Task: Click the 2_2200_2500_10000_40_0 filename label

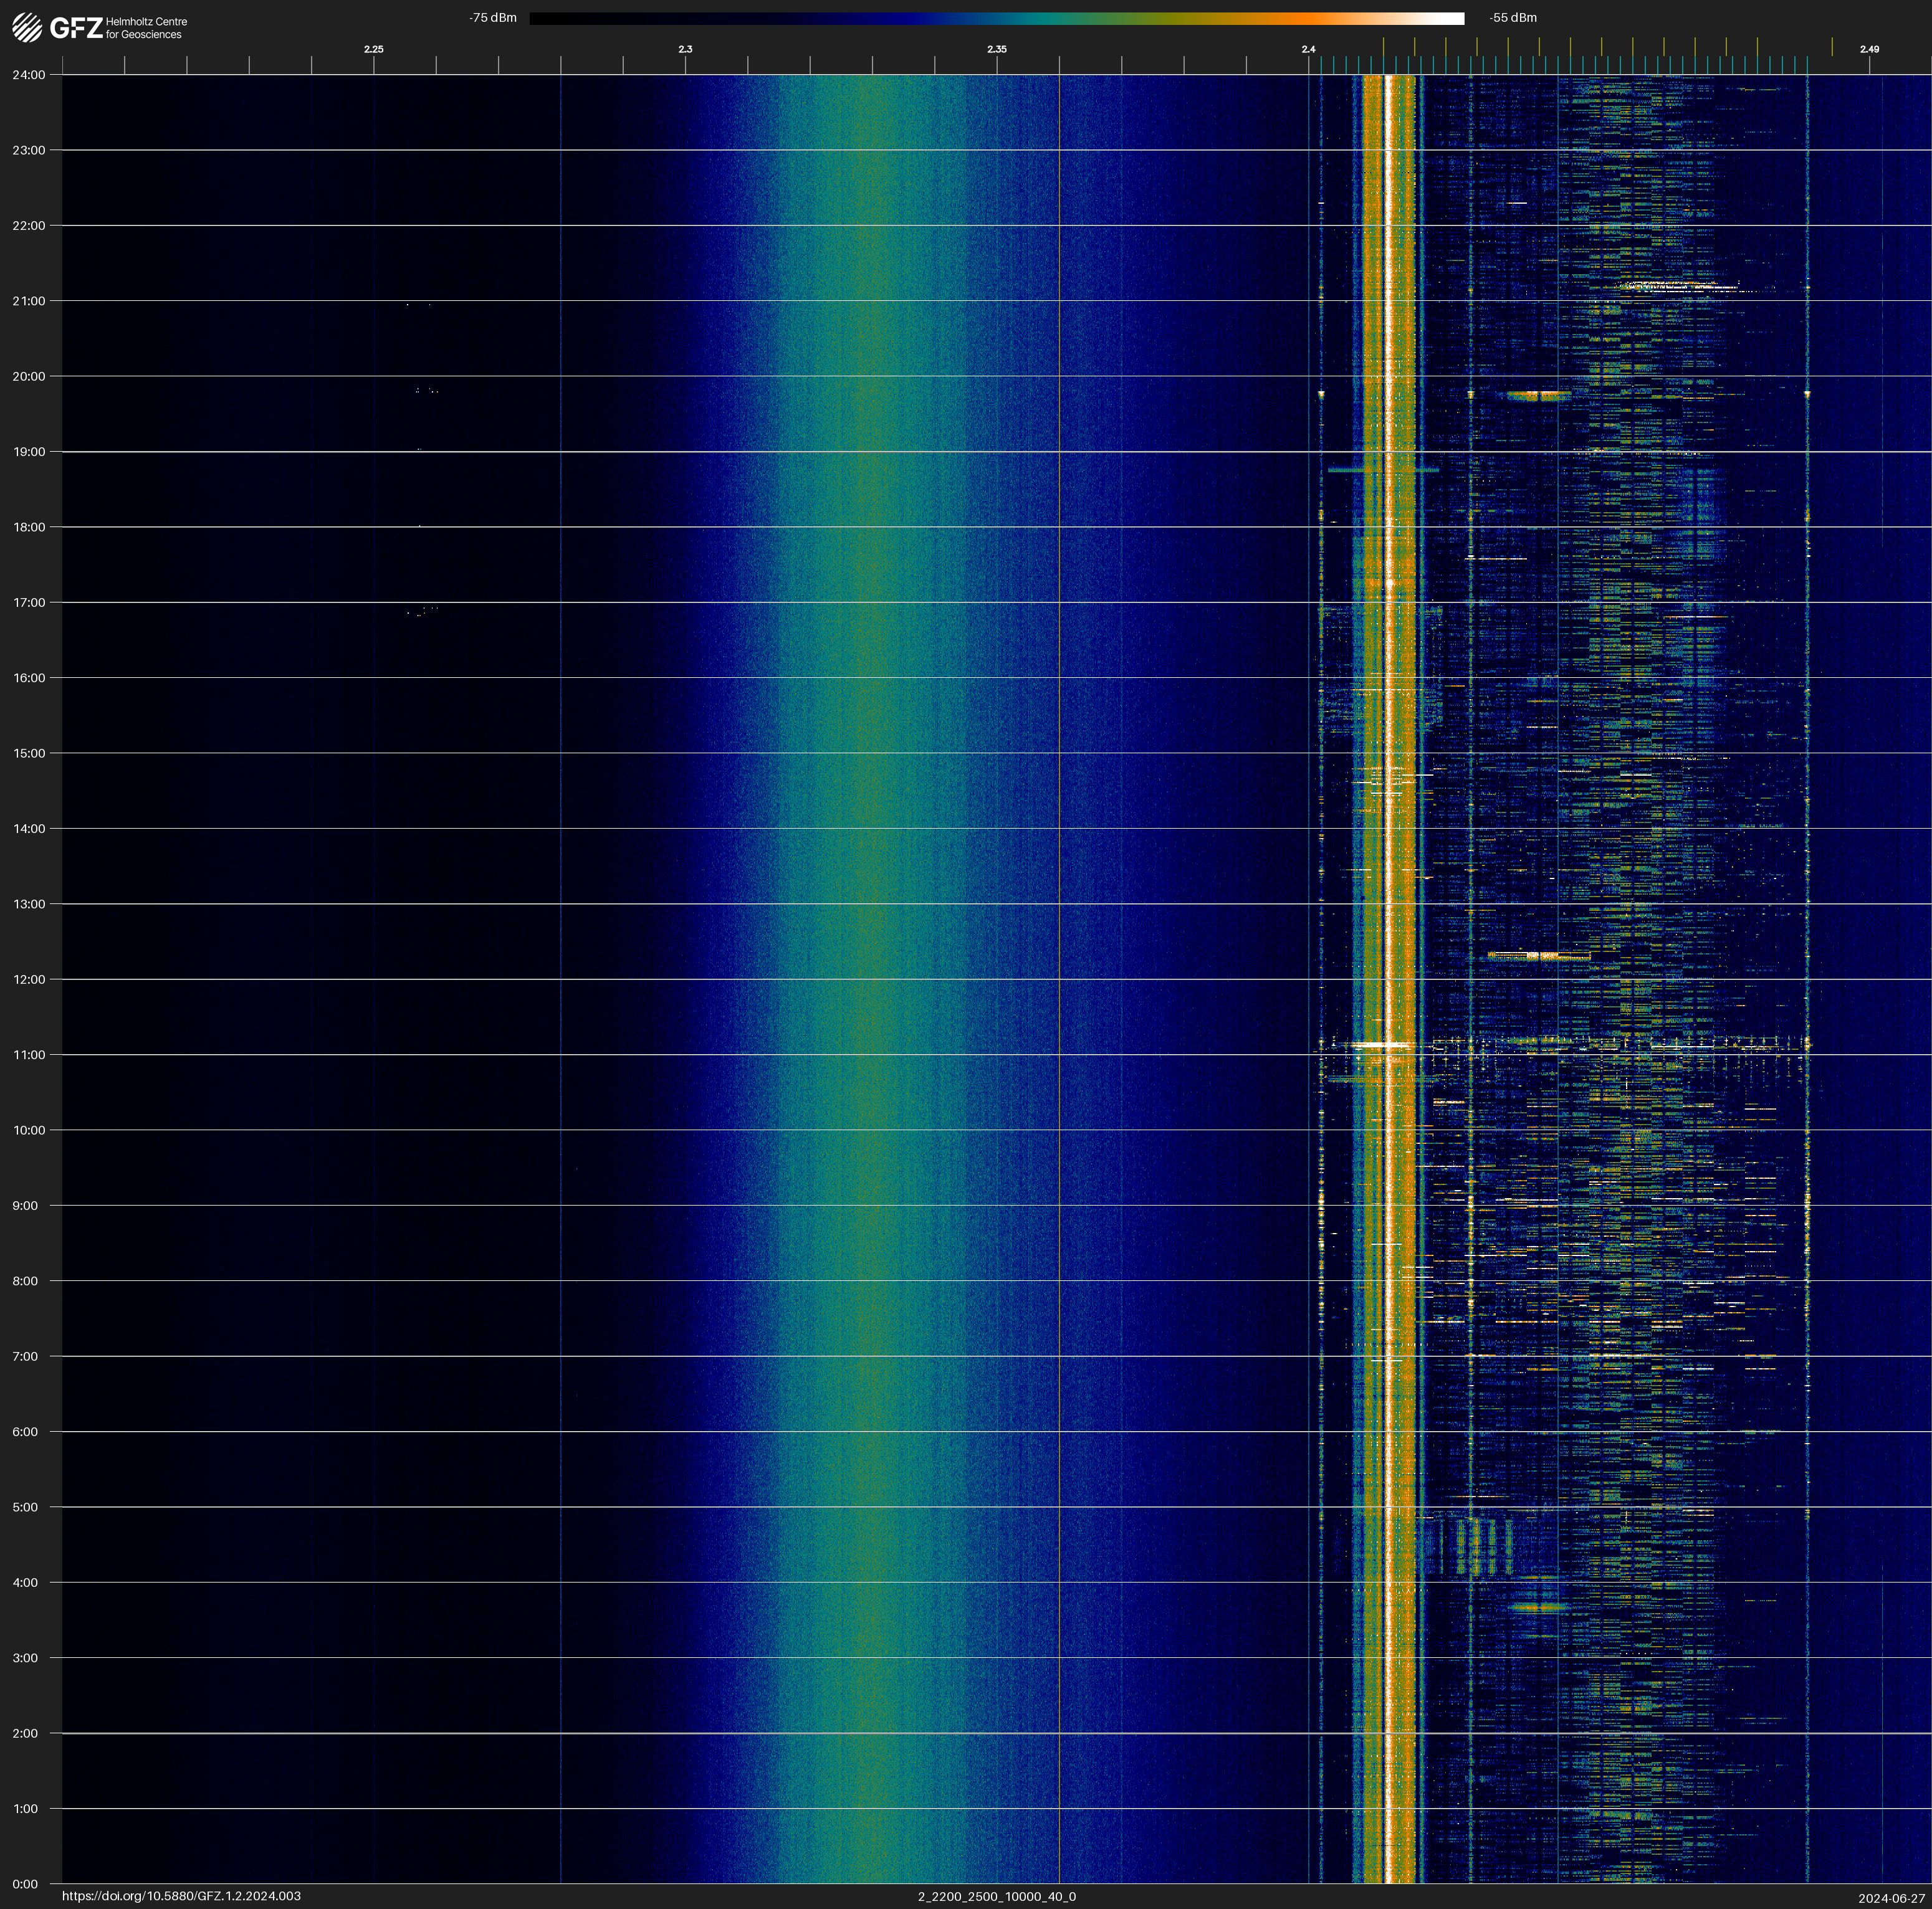Action: tap(996, 1896)
